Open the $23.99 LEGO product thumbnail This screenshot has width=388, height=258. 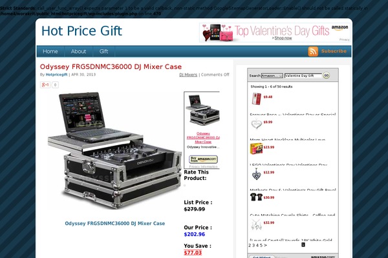click(x=256, y=149)
